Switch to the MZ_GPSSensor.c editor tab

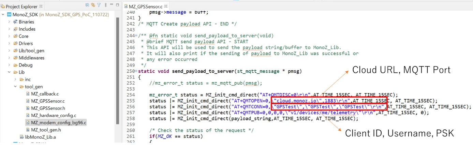coord(145,6)
